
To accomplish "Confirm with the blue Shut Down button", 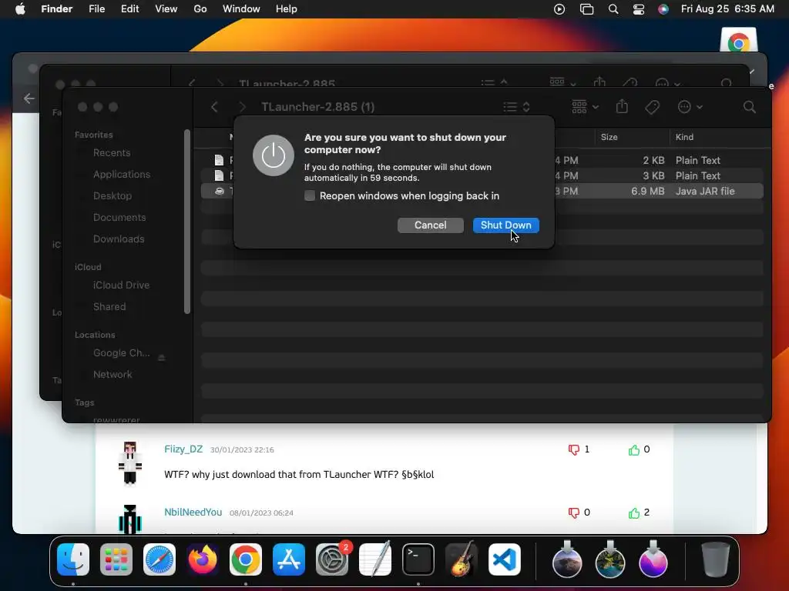I will pos(505,225).
